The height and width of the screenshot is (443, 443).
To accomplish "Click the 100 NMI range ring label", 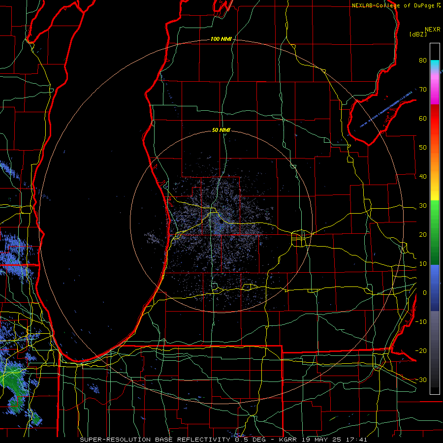I will pos(221,39).
